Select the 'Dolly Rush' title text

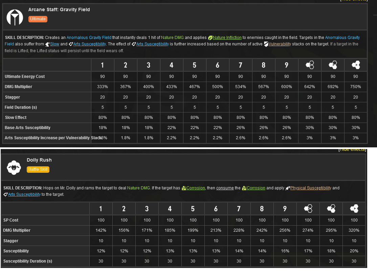click(x=39, y=160)
